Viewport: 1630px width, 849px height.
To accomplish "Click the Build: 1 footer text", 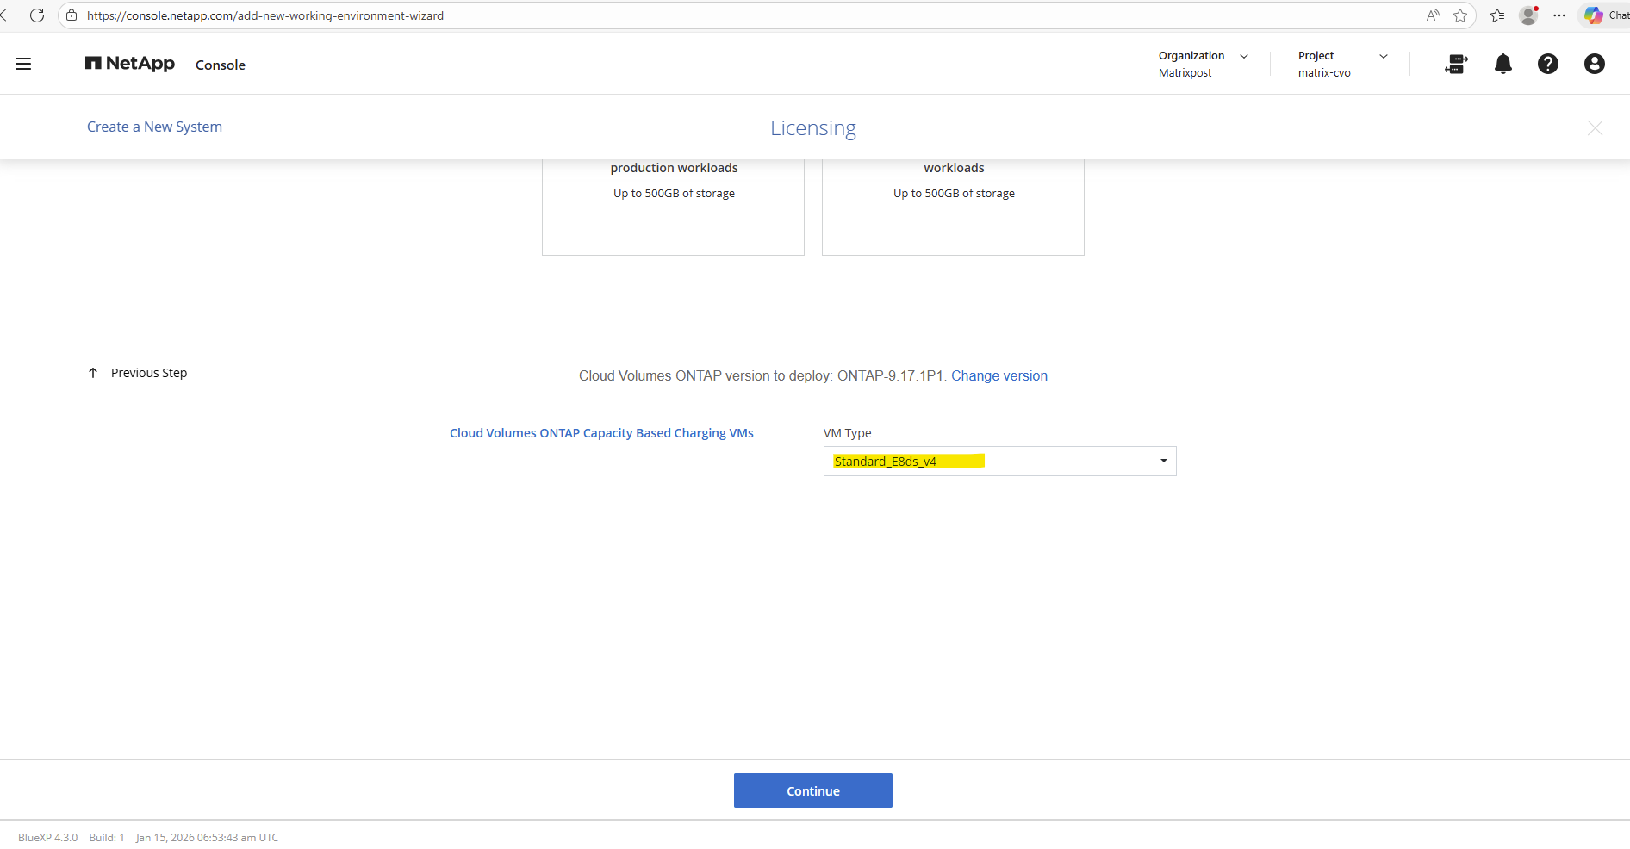I will pos(107,838).
